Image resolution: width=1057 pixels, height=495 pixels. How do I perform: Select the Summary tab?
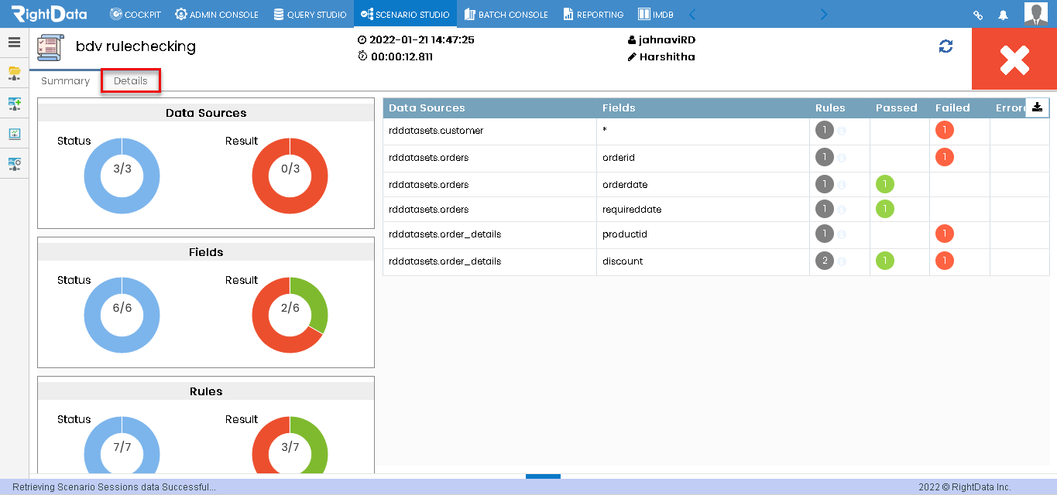point(65,80)
